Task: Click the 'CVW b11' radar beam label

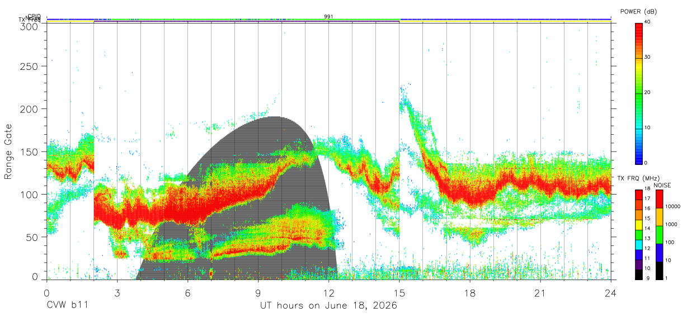Action: [67, 306]
